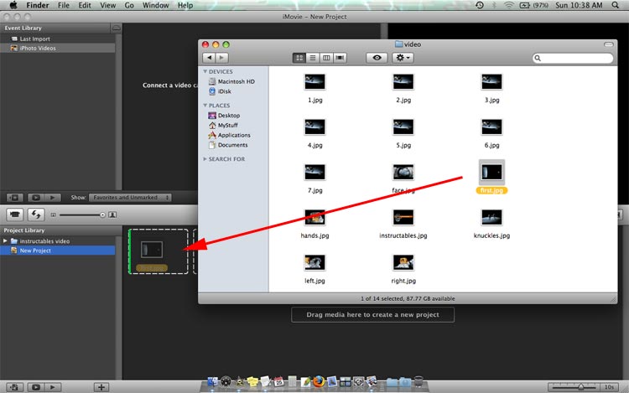
Task: Click the add new project plus button
Action: [x=101, y=387]
